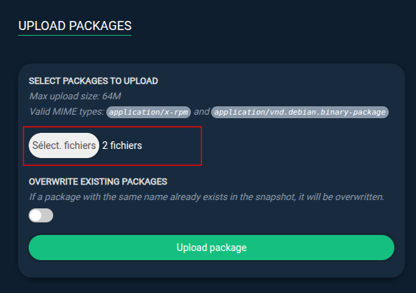Click the SELECT PACKAGES TO UPLOAD label
The image size is (416, 293).
[x=94, y=81]
